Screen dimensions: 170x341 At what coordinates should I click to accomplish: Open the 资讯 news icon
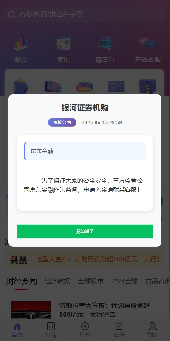(x=63, y=43)
